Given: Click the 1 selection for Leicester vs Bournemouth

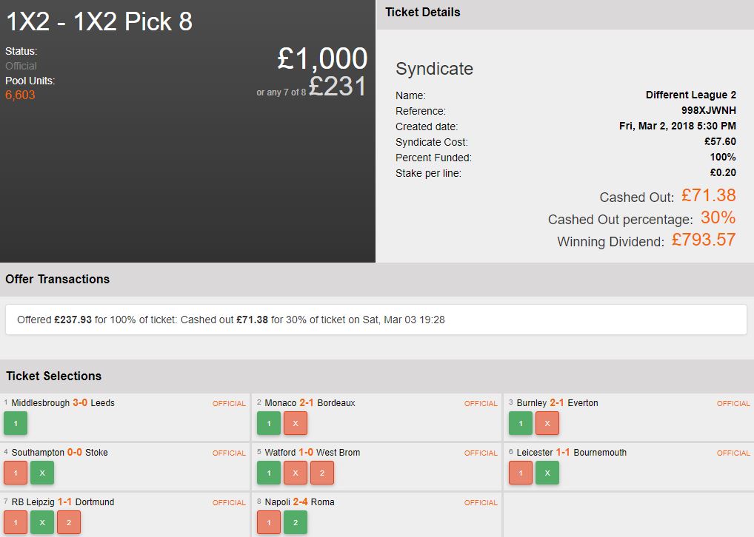Looking at the screenshot, I should tap(521, 473).
